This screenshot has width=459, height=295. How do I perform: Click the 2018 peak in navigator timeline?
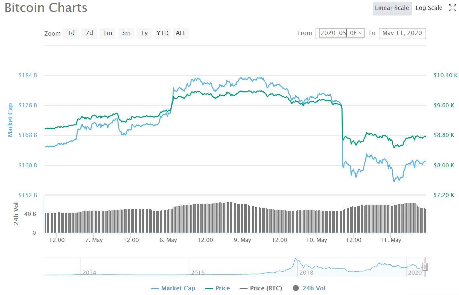click(296, 260)
